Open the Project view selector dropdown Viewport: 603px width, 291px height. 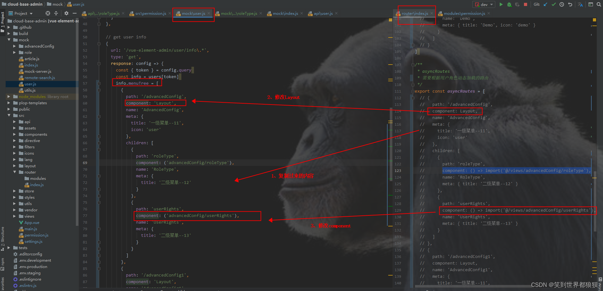[x=20, y=13]
